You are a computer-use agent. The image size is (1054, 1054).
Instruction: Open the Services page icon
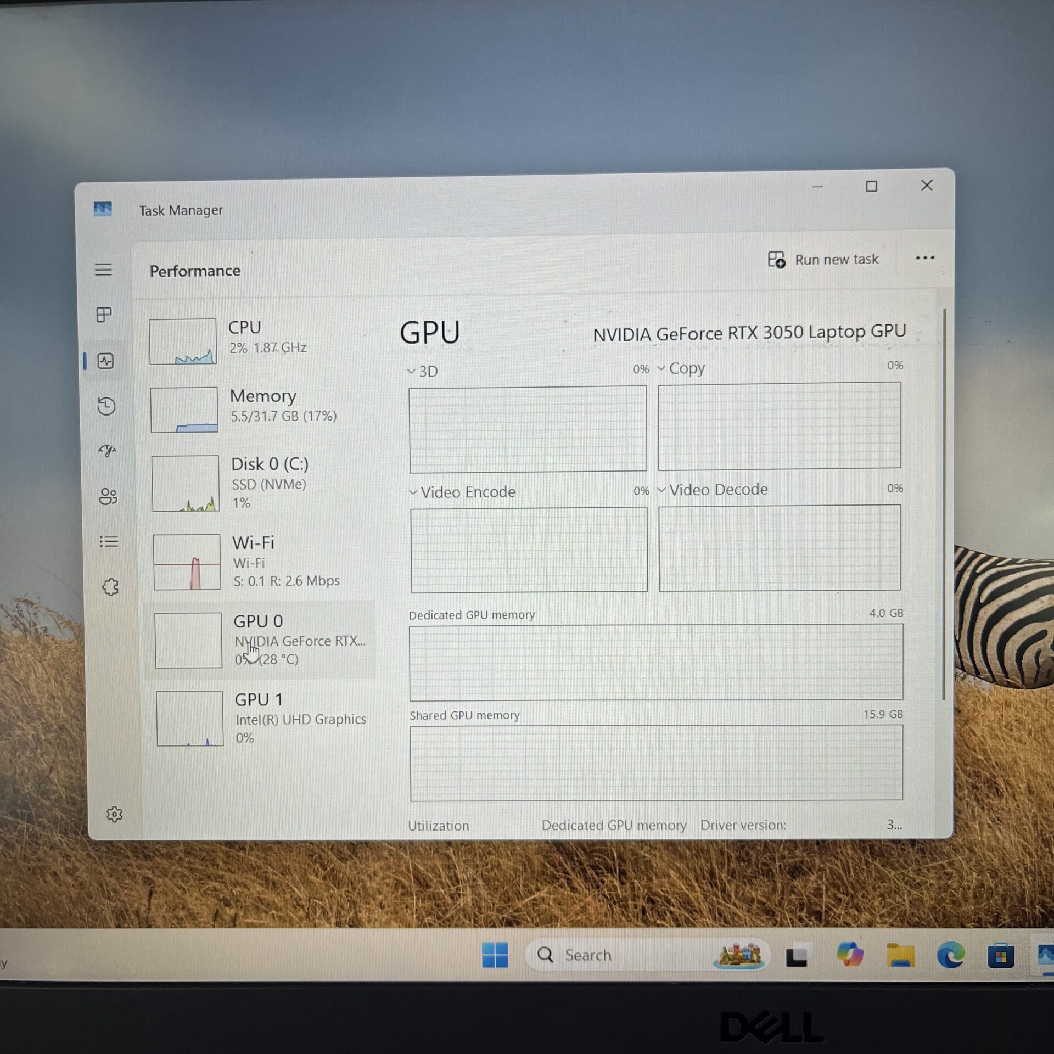(110, 587)
